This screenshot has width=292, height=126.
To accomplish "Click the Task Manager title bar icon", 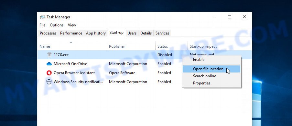I will coord(42,17).
